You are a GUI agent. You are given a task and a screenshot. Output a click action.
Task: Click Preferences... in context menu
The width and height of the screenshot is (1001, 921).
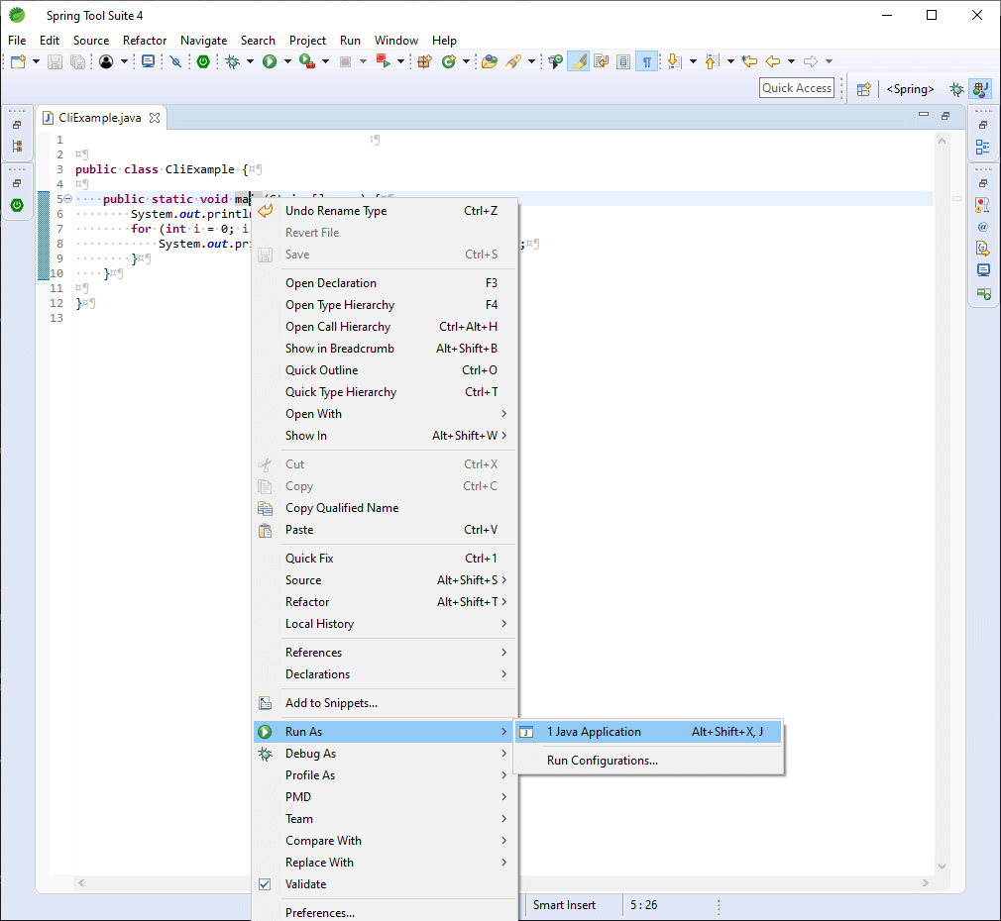pyautogui.click(x=385, y=913)
